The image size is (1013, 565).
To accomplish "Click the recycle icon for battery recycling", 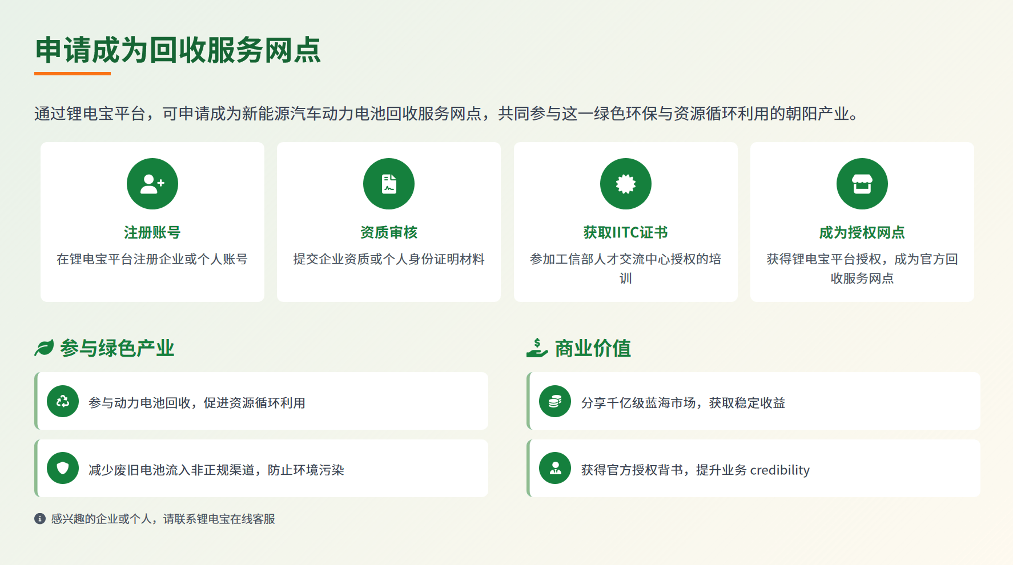I will pos(63,401).
